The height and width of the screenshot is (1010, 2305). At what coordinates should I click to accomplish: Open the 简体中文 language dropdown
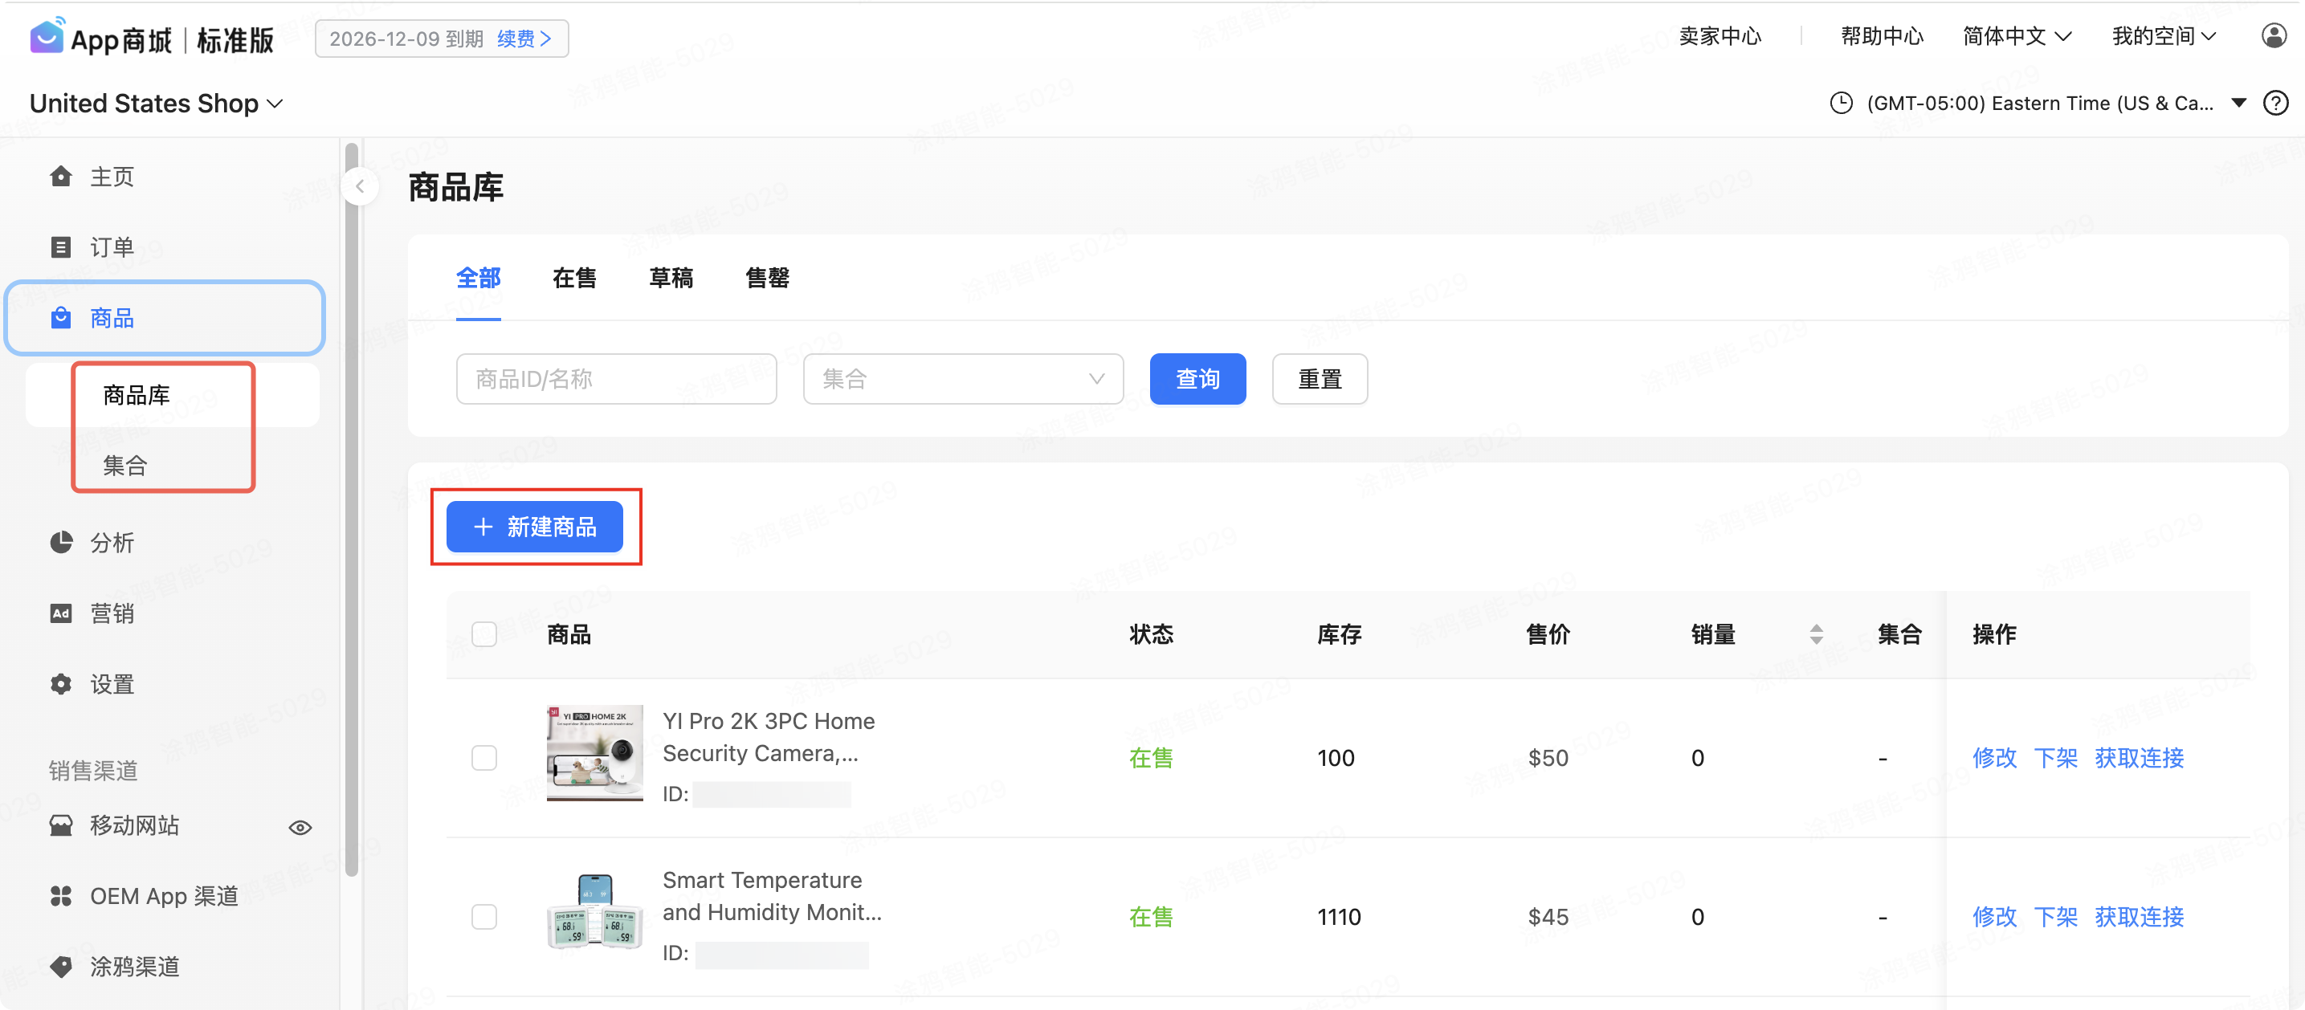point(2016,37)
